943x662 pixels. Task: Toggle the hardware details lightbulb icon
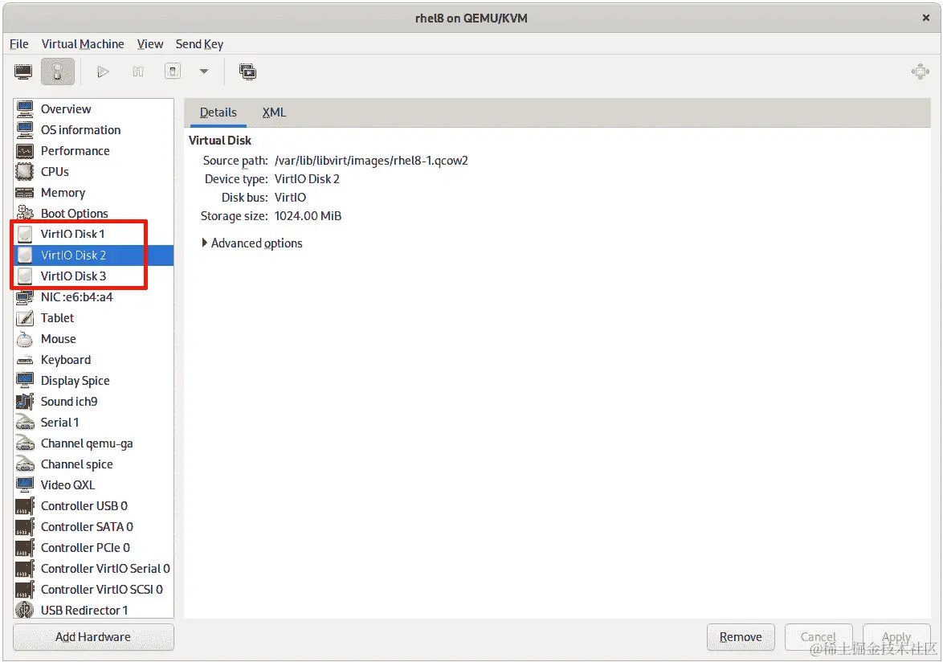pyautogui.click(x=58, y=72)
